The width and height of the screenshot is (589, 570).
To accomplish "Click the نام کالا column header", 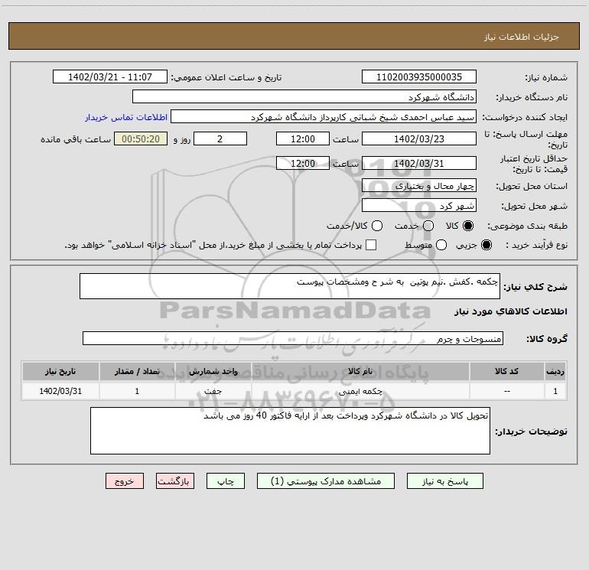I will click(360, 371).
